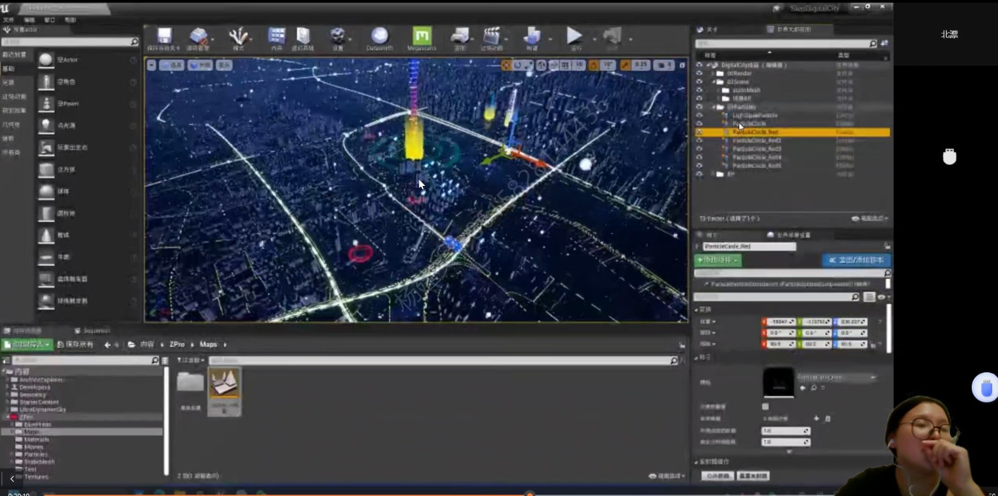Screen dimensions: 998x496
Task: Open the Add New dropdown in the Content Browser
Action: [x=27, y=344]
